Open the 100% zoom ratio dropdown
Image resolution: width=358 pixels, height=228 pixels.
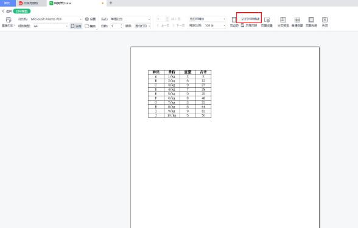pyautogui.click(x=214, y=26)
